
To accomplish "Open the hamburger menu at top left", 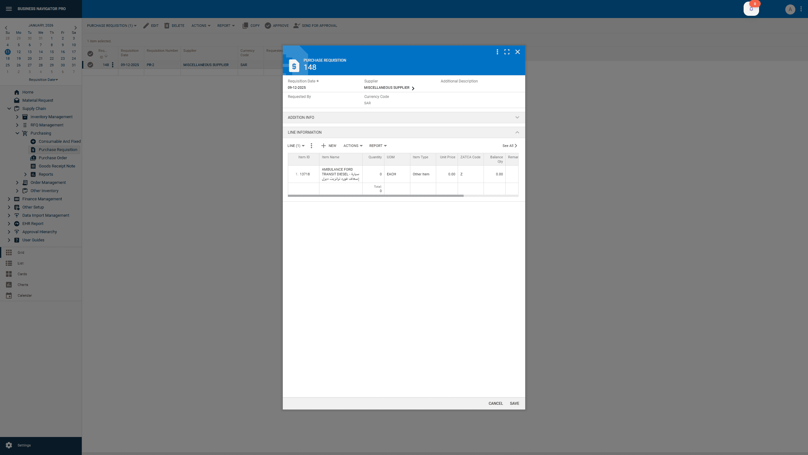I will coord(9,9).
